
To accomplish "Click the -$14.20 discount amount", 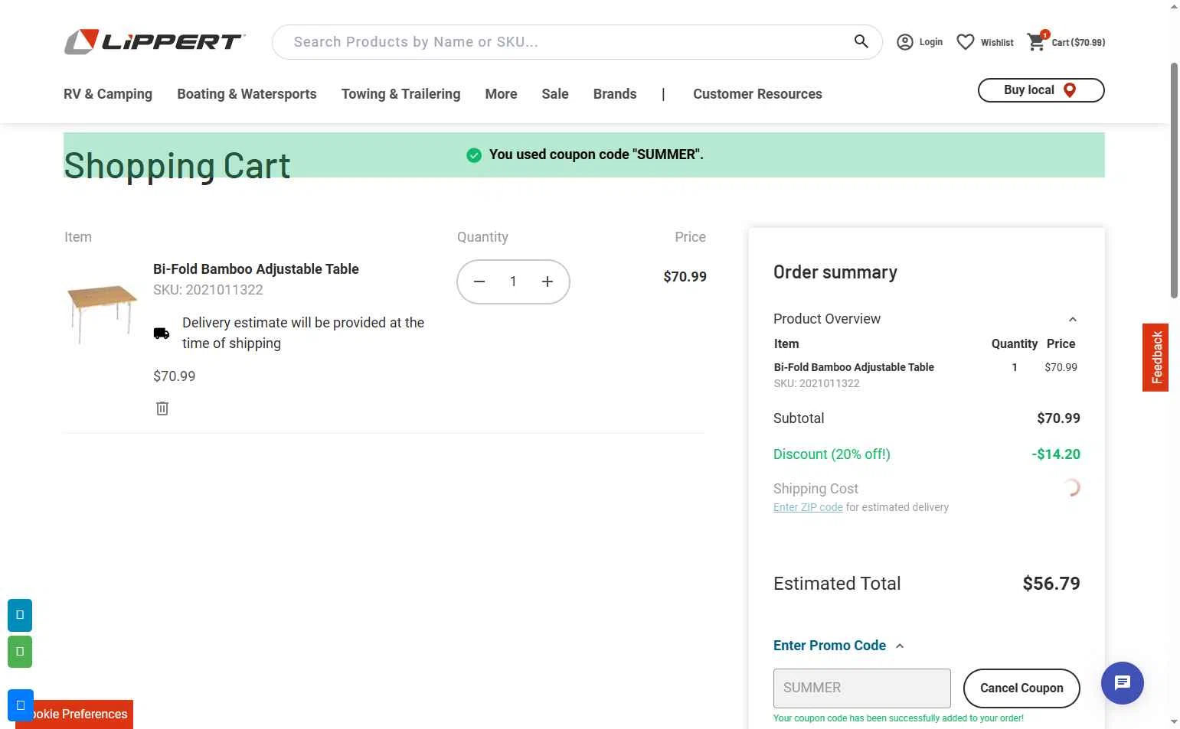I will point(1056,454).
